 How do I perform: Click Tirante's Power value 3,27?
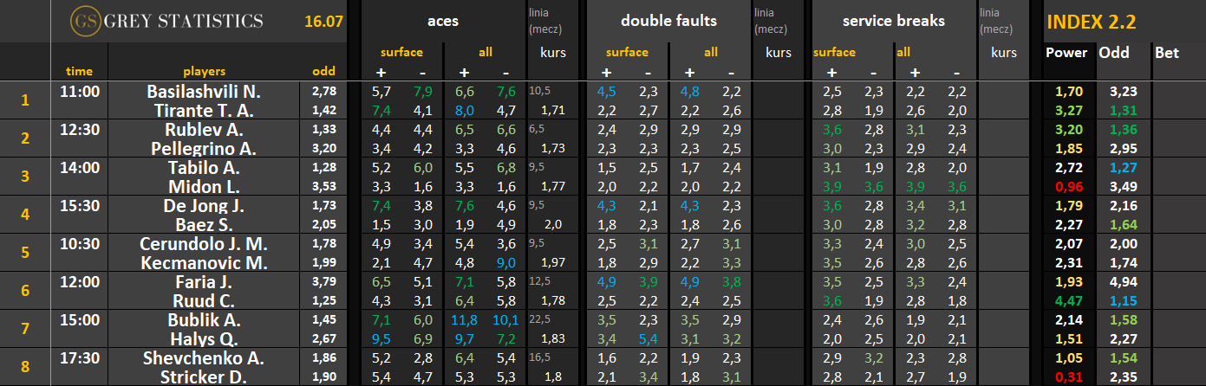(1066, 110)
